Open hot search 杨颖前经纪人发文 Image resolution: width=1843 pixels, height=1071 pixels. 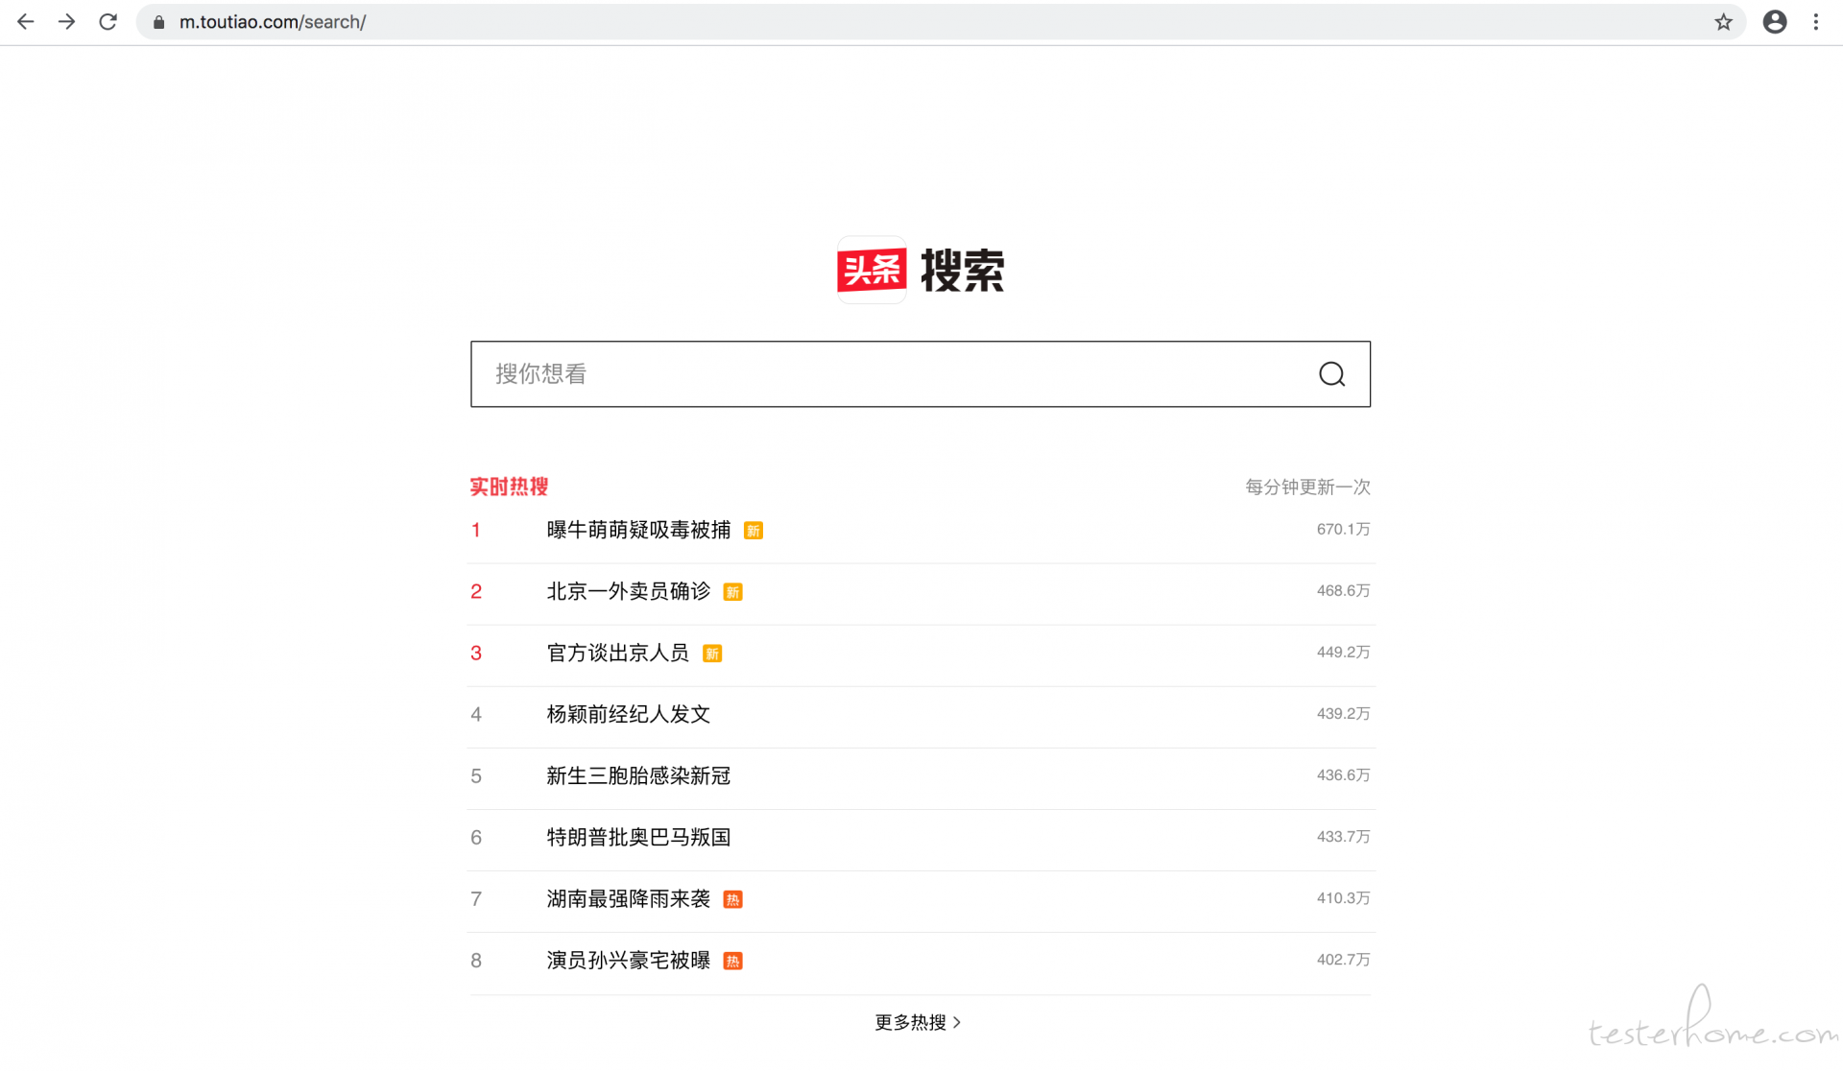[629, 714]
